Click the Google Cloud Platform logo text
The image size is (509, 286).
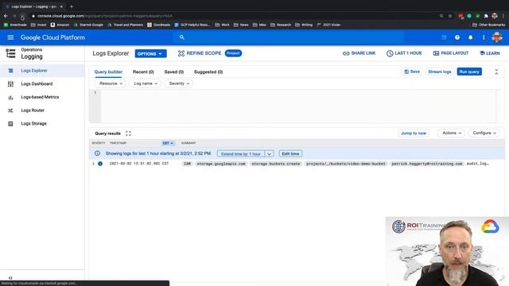tap(52, 37)
